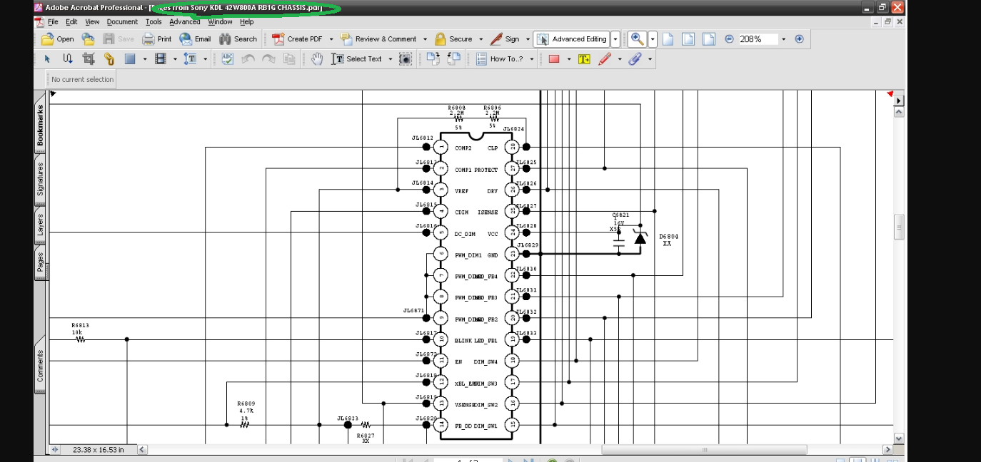981x462 pixels.
Task: Open the Tools menu
Action: 154,22
